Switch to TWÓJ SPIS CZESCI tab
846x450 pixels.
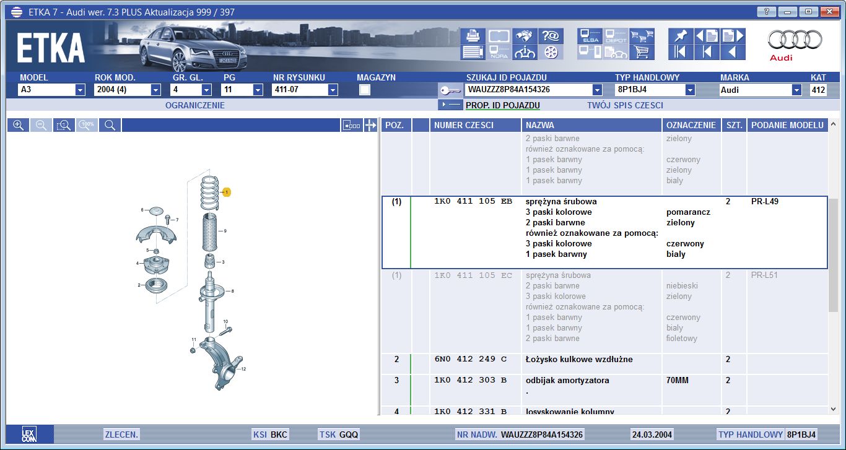pyautogui.click(x=625, y=105)
